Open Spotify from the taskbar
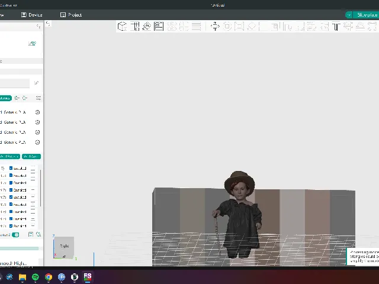 coord(36,277)
